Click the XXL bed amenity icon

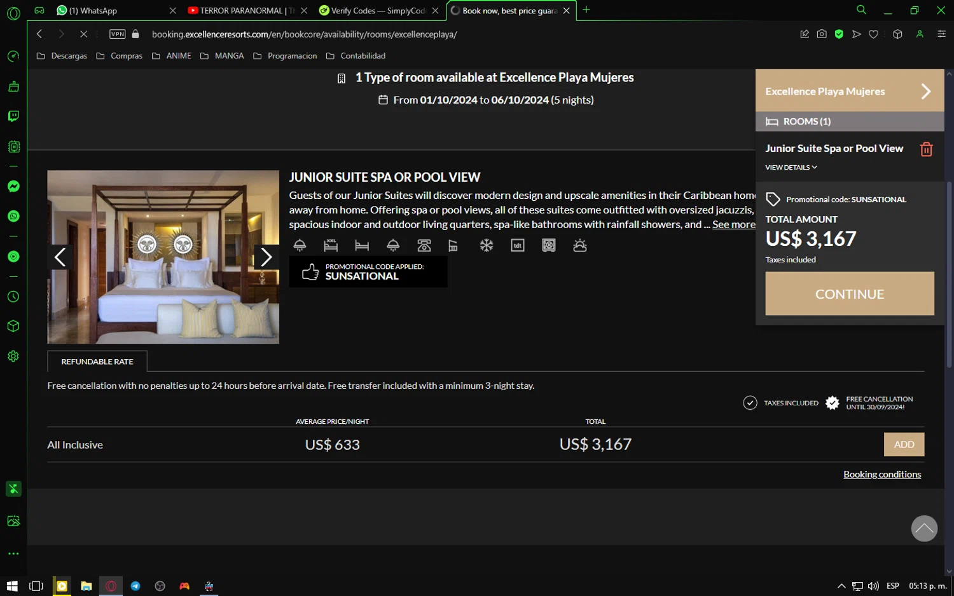tap(331, 245)
